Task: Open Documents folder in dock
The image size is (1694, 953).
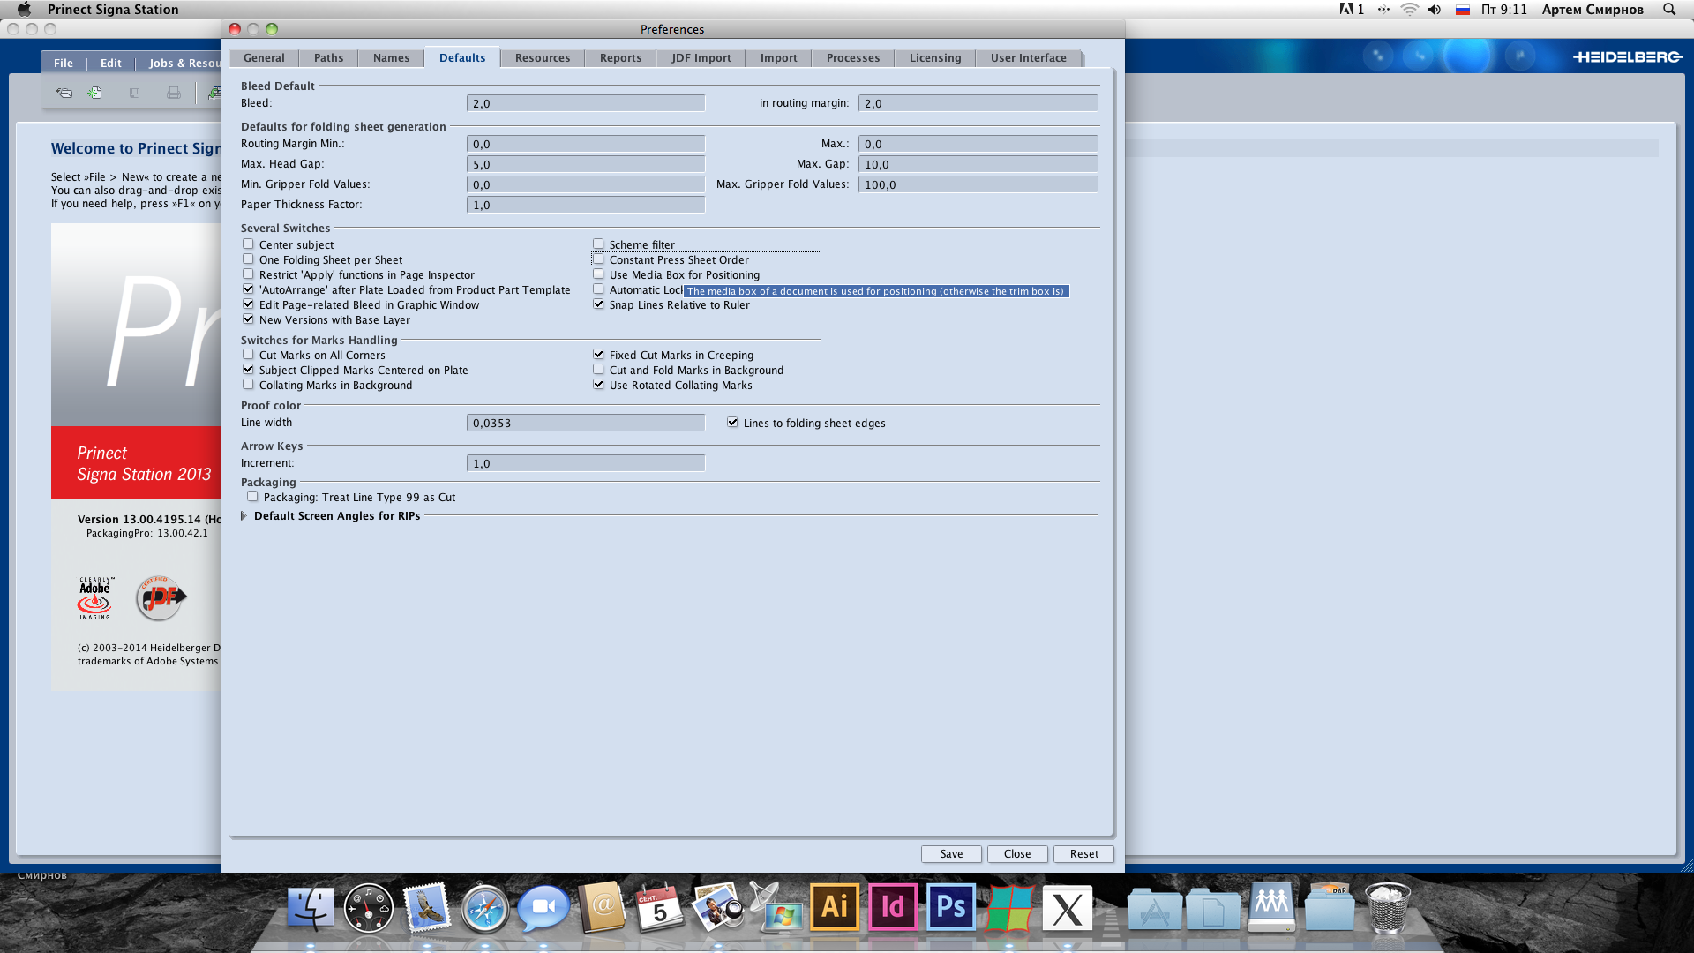Action: [1212, 910]
